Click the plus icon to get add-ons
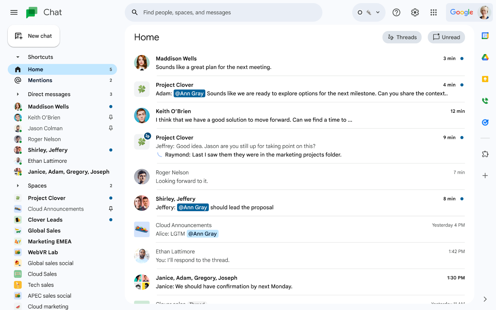 (x=485, y=175)
